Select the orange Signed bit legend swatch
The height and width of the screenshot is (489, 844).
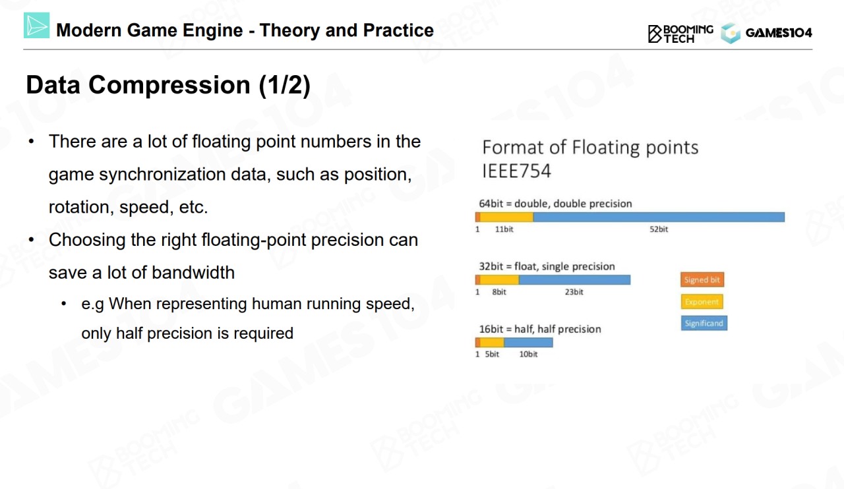tap(702, 280)
